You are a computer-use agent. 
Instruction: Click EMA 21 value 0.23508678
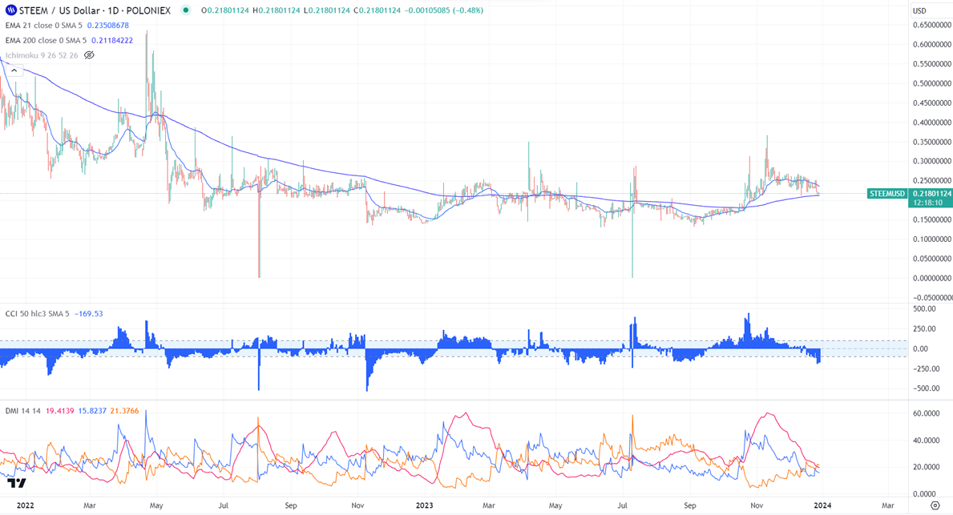point(107,26)
